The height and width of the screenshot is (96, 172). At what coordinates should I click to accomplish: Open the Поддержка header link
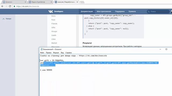(x=120, y=11)
